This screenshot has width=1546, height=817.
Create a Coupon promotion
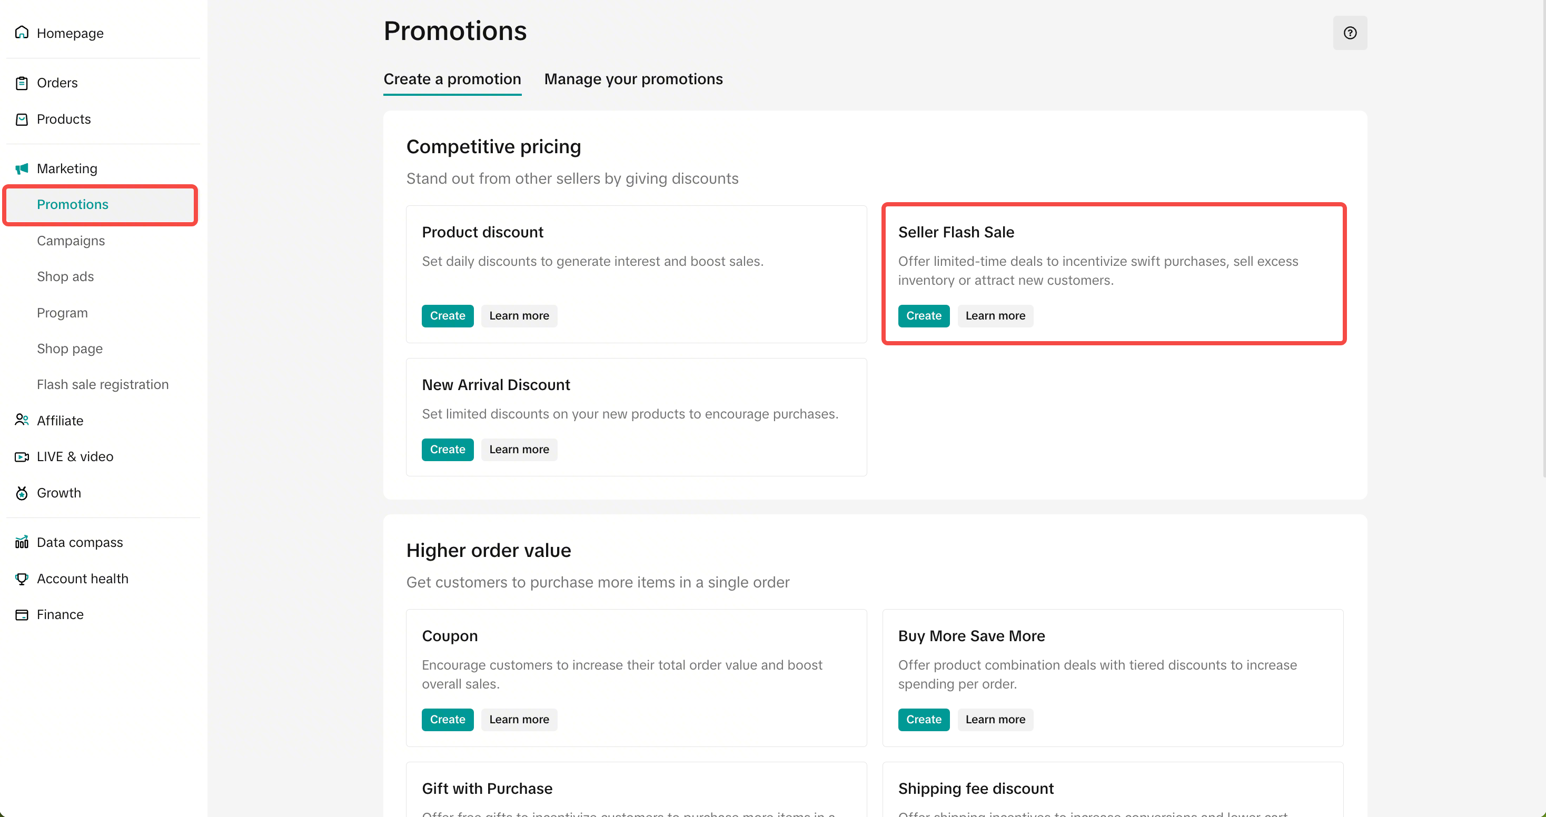coord(447,720)
